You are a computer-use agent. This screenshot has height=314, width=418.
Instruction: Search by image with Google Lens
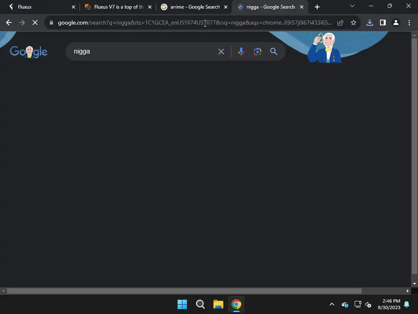(257, 52)
